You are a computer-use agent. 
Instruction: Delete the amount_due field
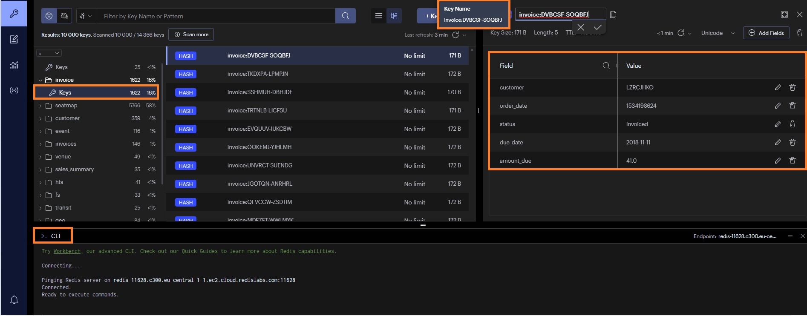point(792,161)
